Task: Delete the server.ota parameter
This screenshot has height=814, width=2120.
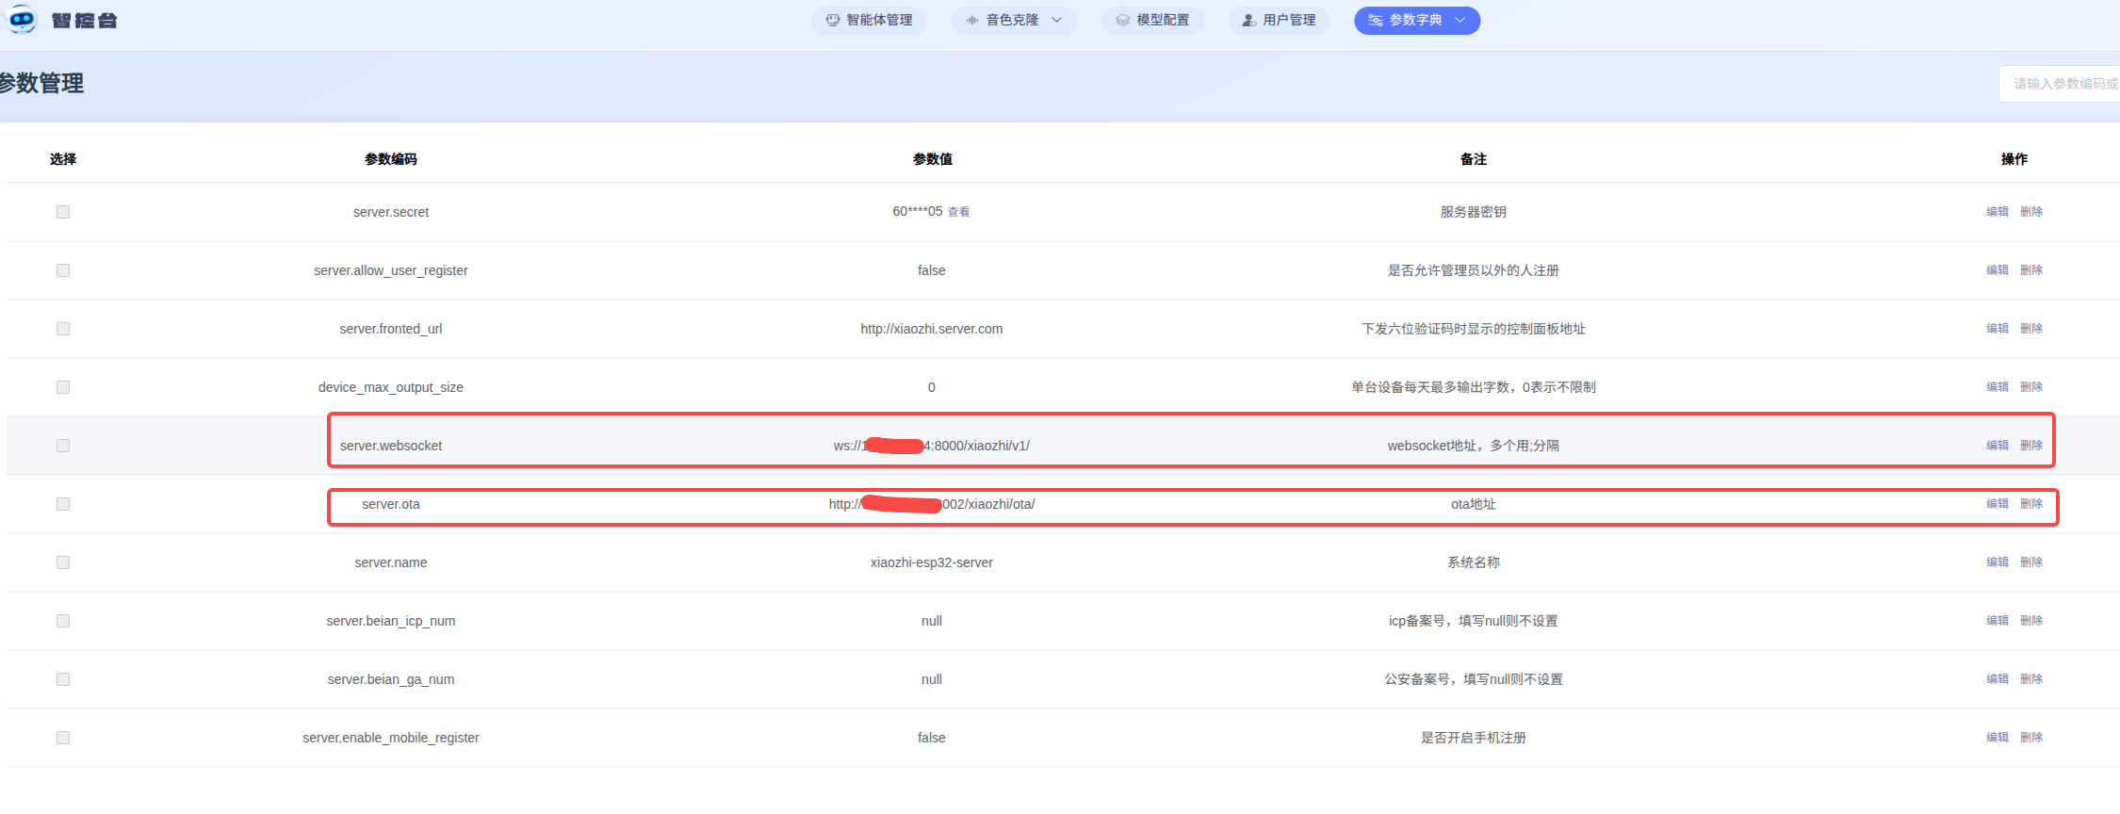Action: 2031,504
